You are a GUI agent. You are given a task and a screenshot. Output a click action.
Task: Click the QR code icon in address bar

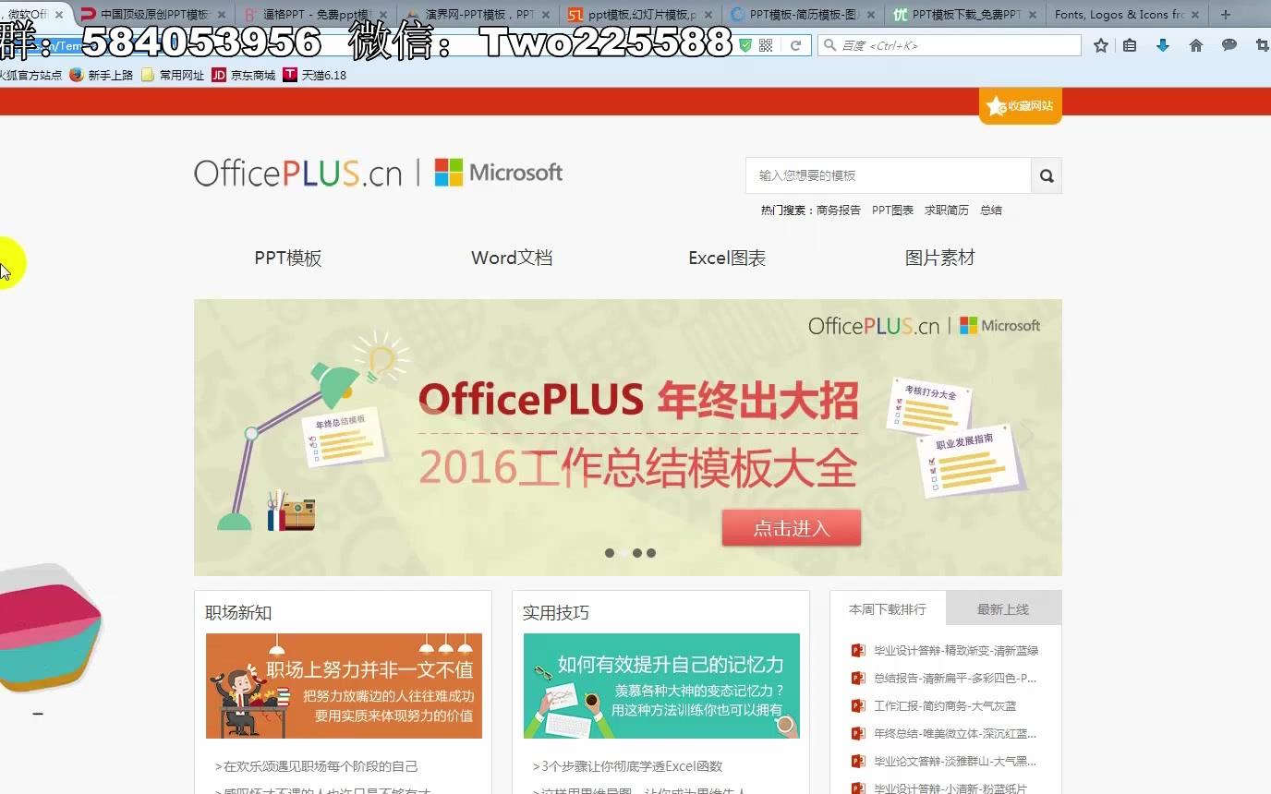pos(766,45)
